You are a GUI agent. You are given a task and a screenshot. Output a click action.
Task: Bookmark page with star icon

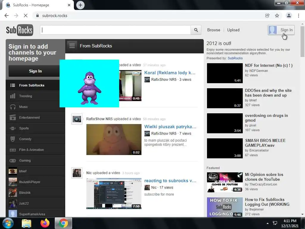(277, 16)
